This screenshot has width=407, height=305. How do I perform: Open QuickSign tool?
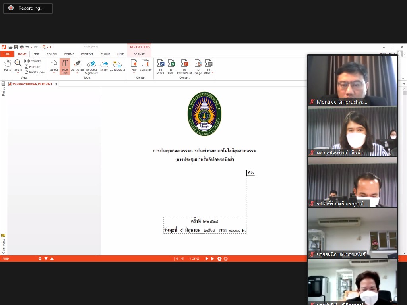pyautogui.click(x=78, y=65)
